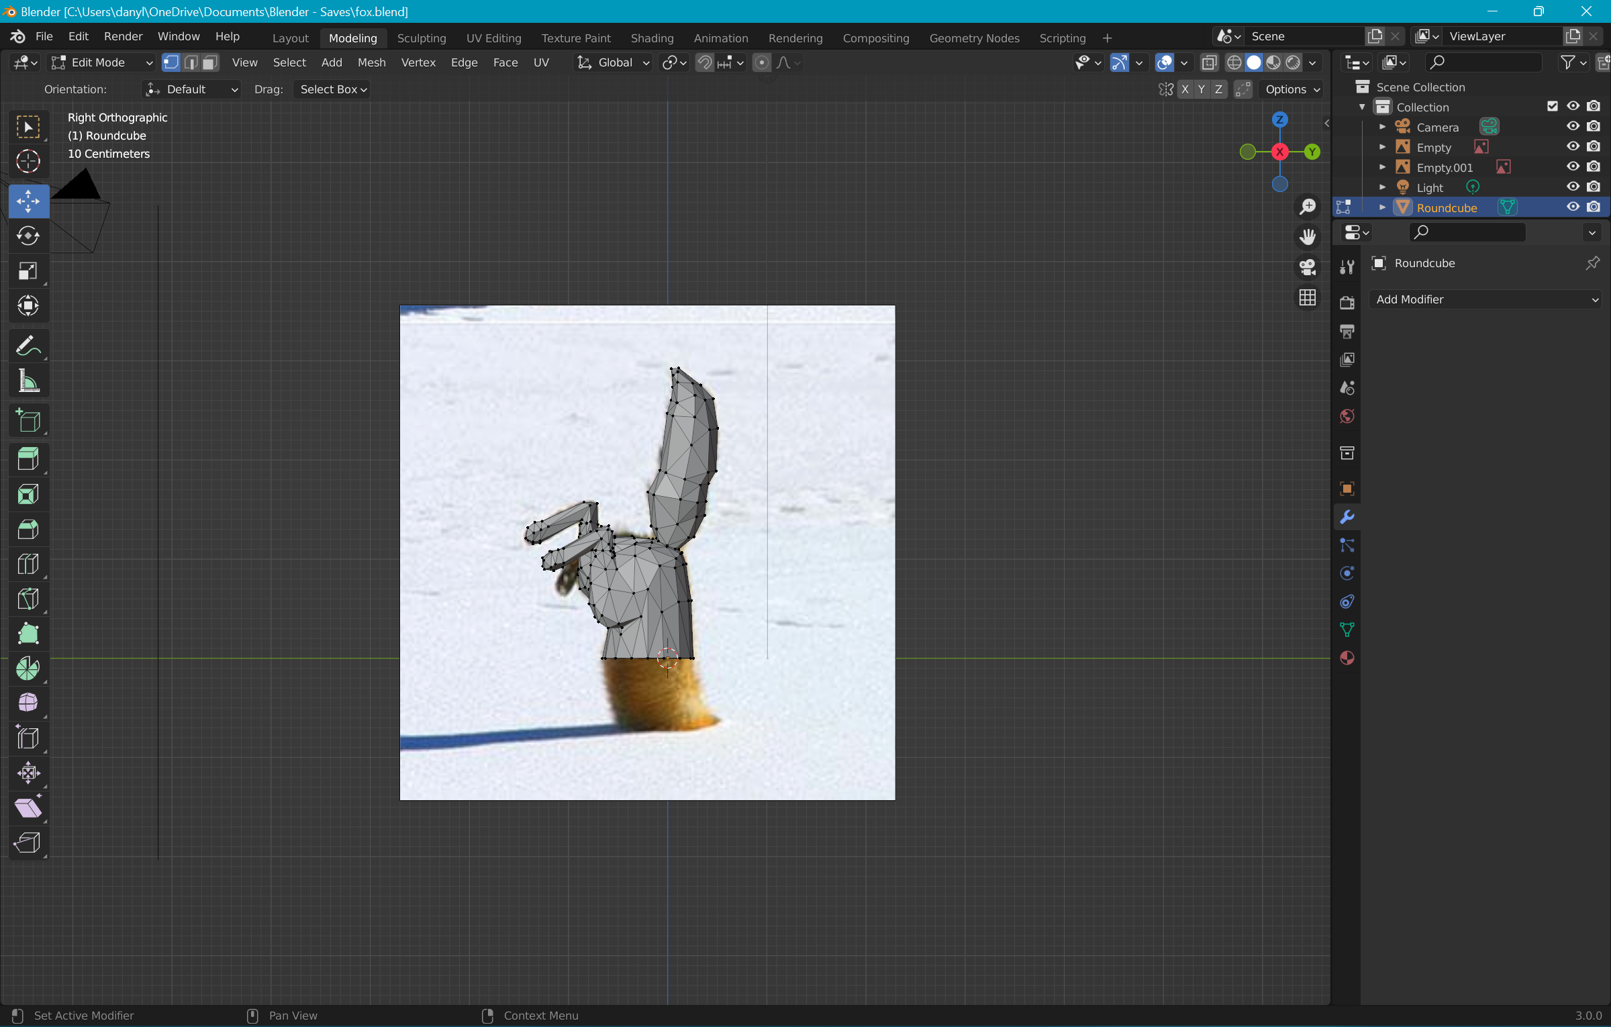Activate the Rip Region tool

[x=28, y=842]
